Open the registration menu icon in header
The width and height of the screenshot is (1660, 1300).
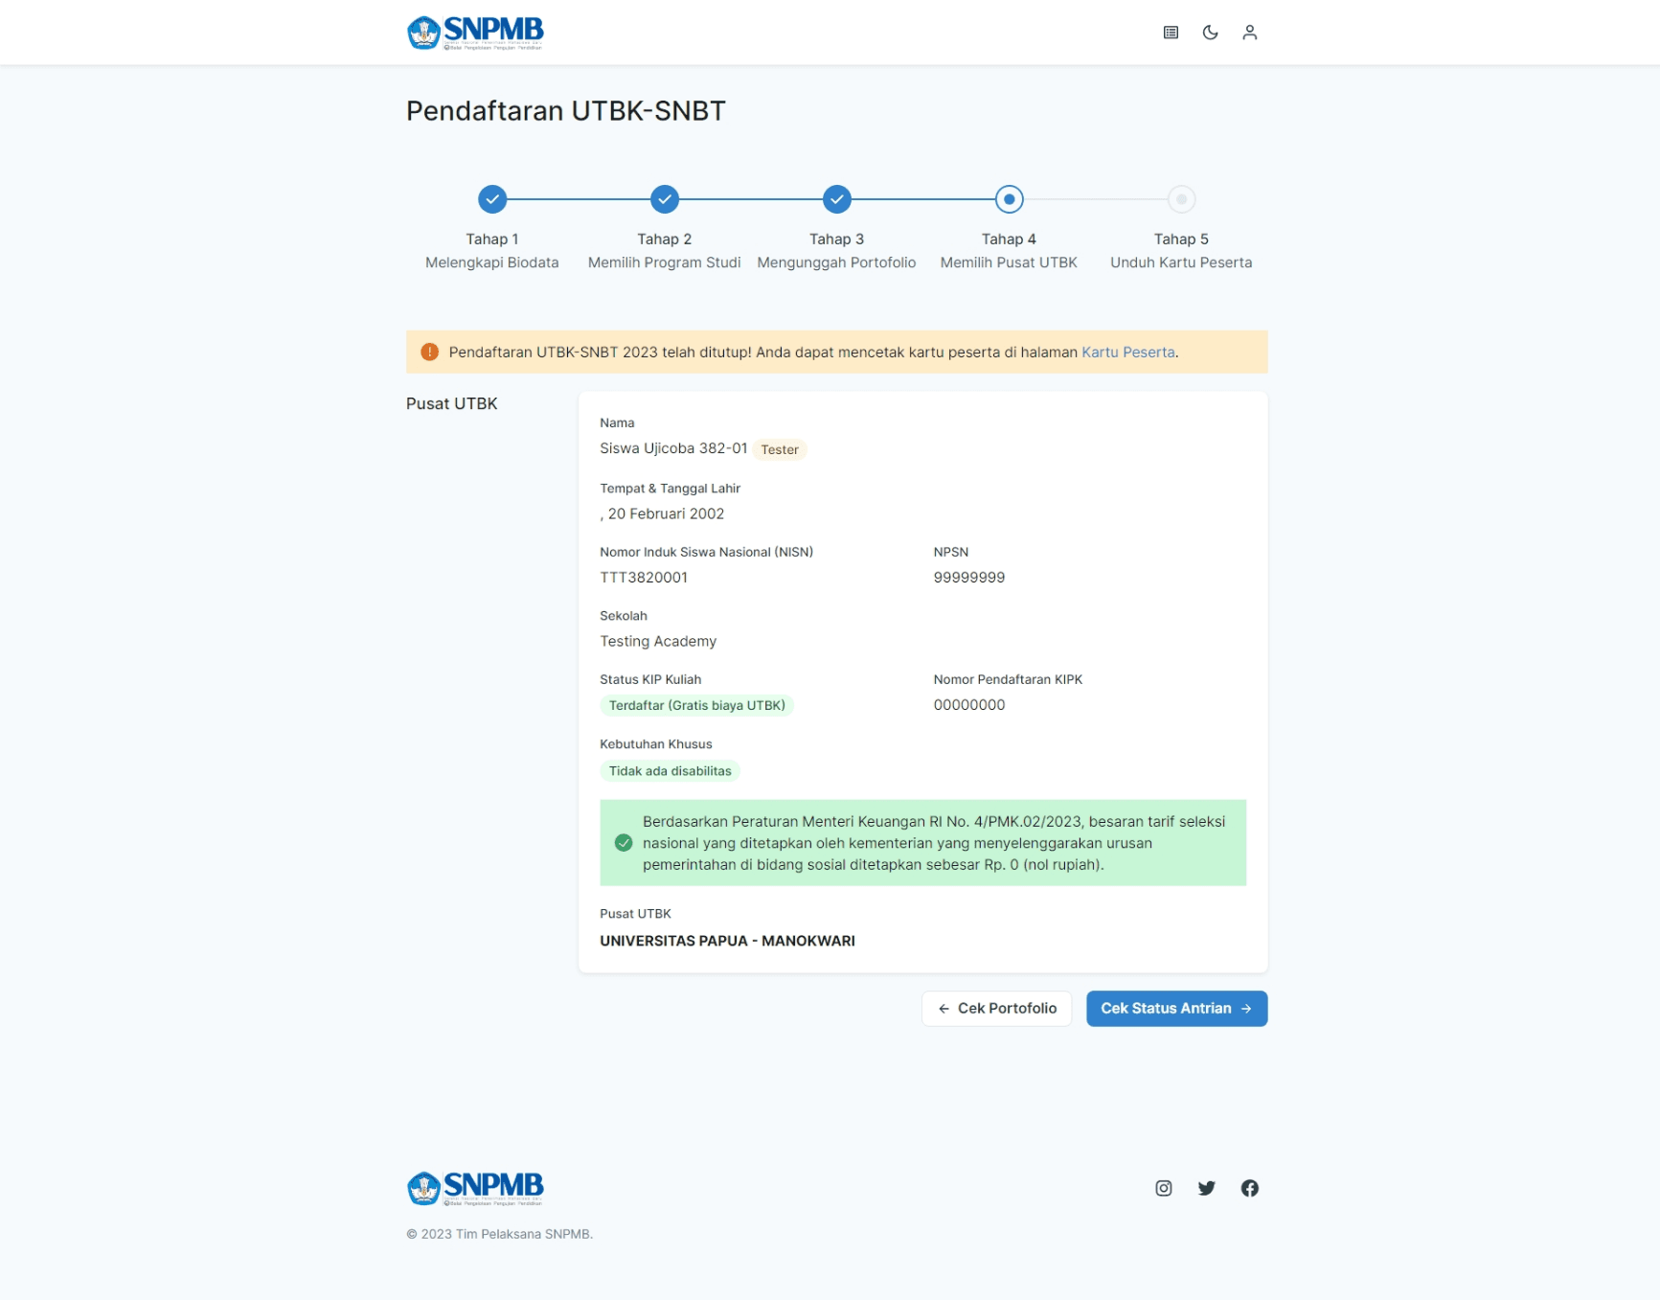(1170, 32)
